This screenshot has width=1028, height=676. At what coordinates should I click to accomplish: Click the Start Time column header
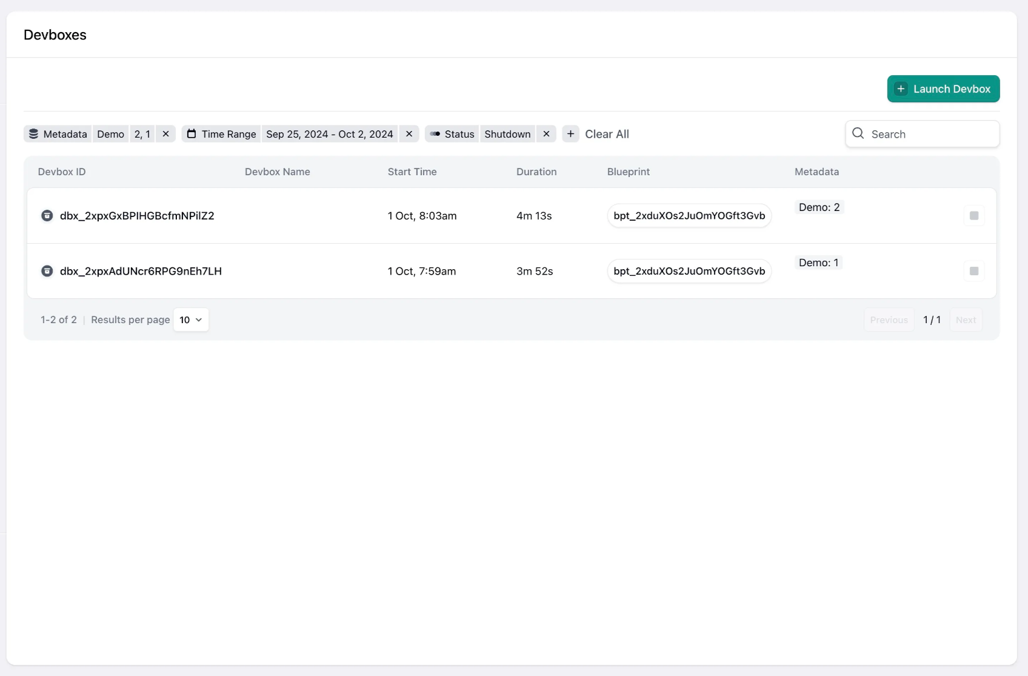coord(412,172)
